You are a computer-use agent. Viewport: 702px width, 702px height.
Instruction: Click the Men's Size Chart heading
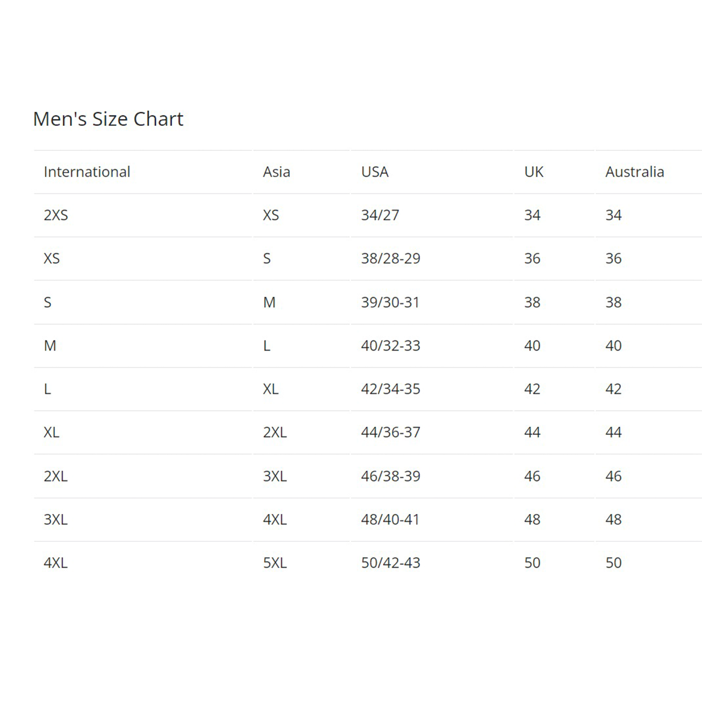point(108,119)
